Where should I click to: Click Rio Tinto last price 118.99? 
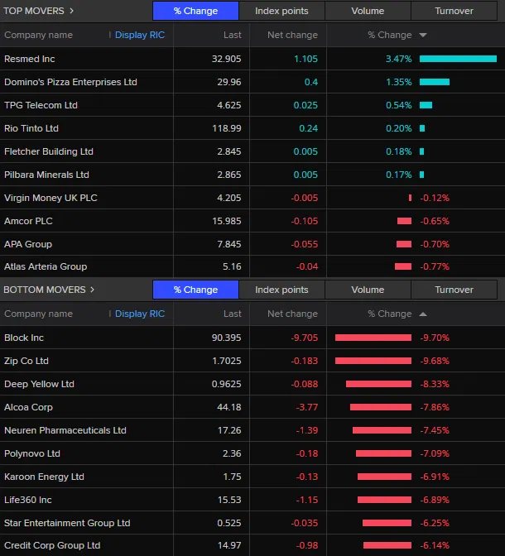point(226,128)
